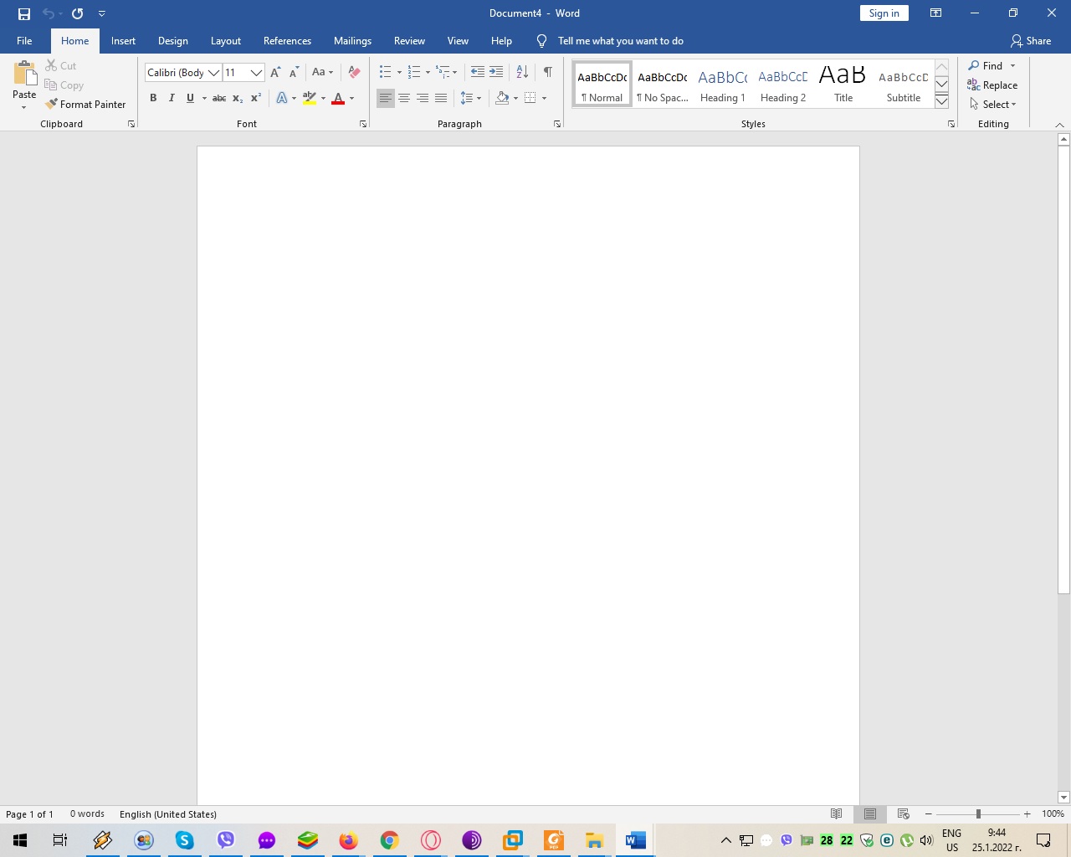Open Borders dropdown arrow
Viewport: 1071px width, 857px height.
pyautogui.click(x=544, y=98)
